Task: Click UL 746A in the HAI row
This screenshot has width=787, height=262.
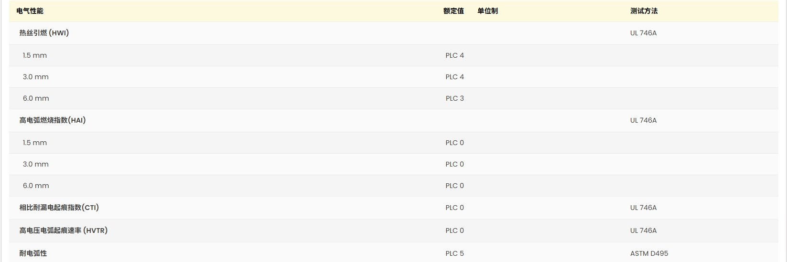Action: tap(643, 120)
